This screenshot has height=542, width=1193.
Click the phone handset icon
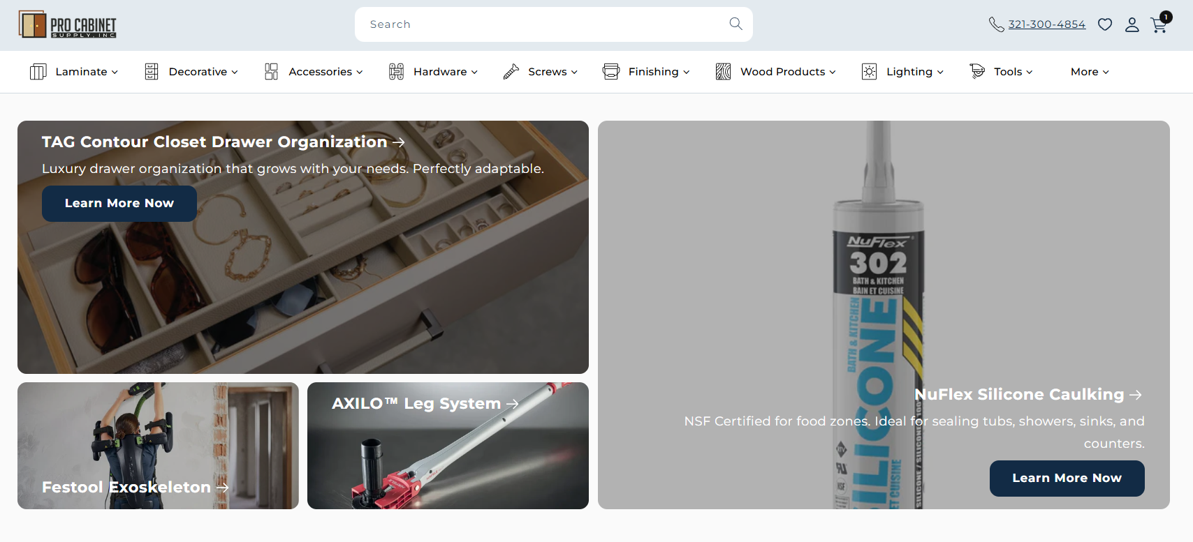click(x=996, y=24)
